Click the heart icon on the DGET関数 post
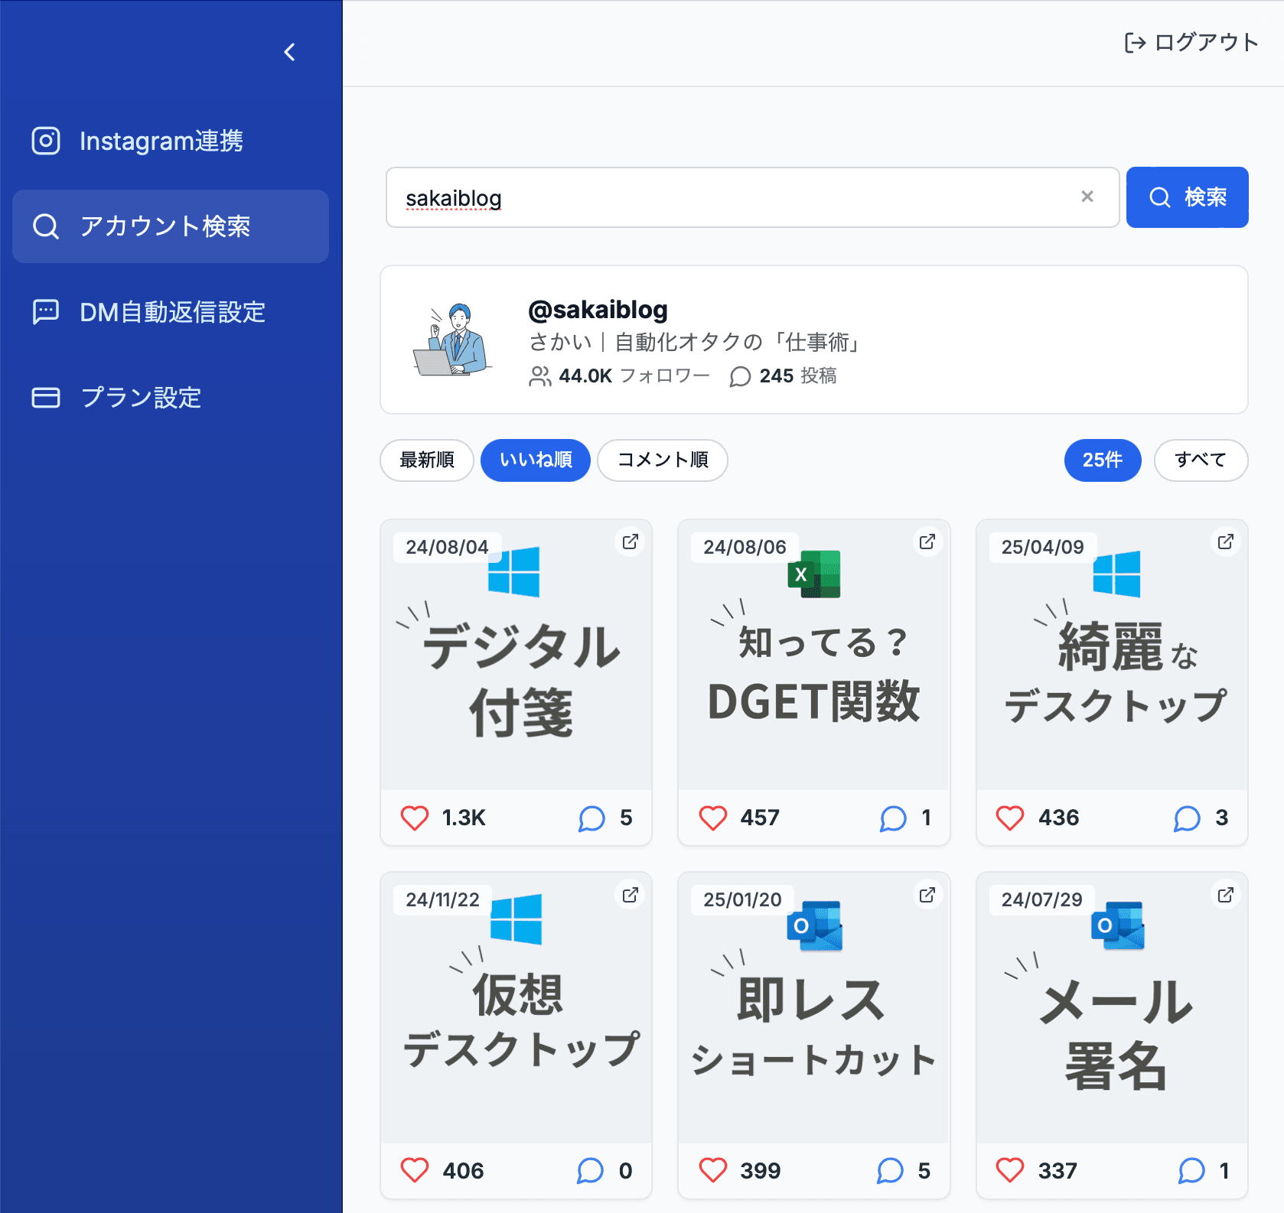Image resolution: width=1284 pixels, height=1213 pixels. (x=712, y=817)
